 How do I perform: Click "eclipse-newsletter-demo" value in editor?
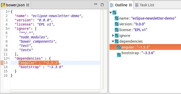tap(56, 16)
